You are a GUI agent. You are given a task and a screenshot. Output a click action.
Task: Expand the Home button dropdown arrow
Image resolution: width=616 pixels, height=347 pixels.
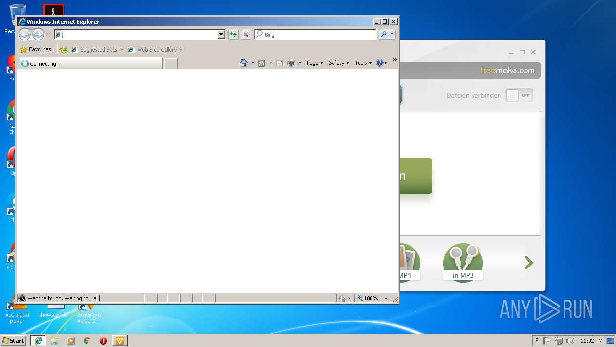(x=253, y=63)
